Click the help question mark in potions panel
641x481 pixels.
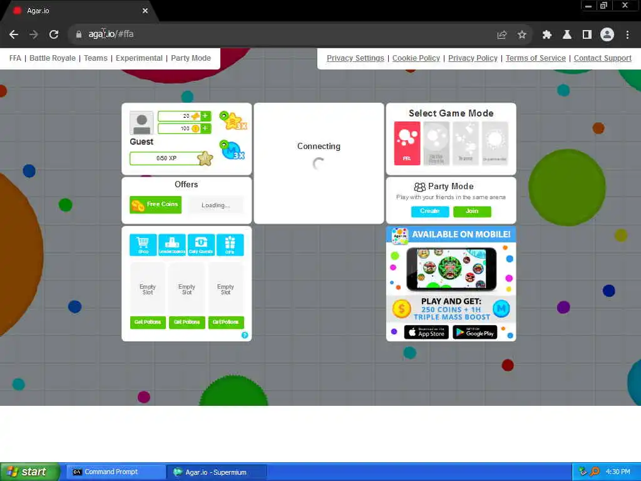245,335
